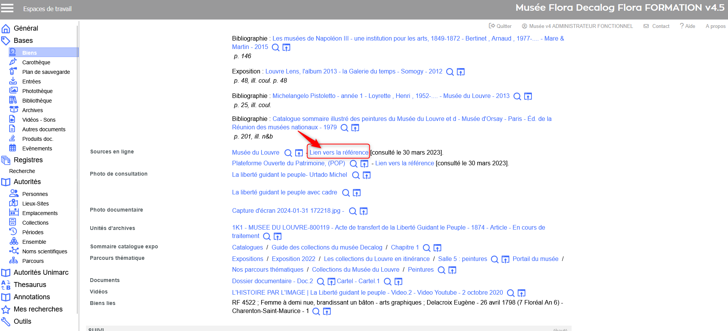Click magnifier icon next to Cartel.1
This screenshot has height=331, width=728.
point(387,282)
